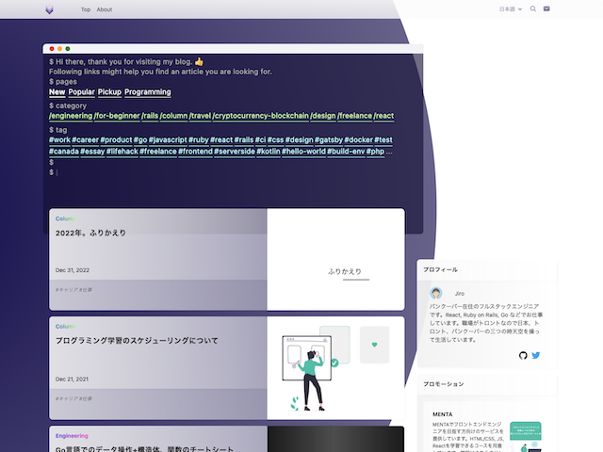The image size is (603, 452).
Task: Click the ふりかえり post thumbnail image
Action: point(335,259)
